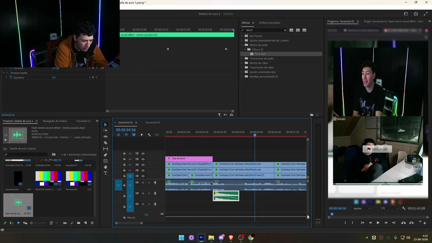The height and width of the screenshot is (243, 432).
Task: Expand Ajustes preestablecidos de Lumetri folder
Action: click(242, 40)
